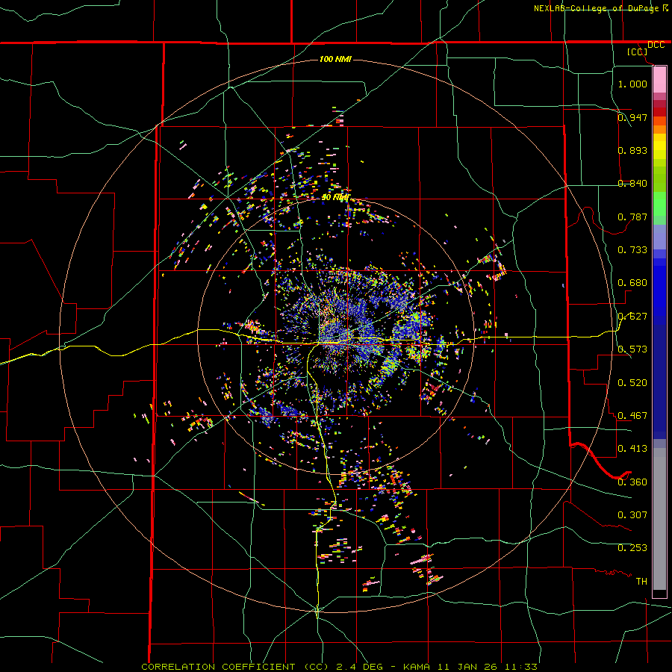672x672 pixels.
Task: Pick the olive-green swatch near 0.840
Action: point(659,179)
